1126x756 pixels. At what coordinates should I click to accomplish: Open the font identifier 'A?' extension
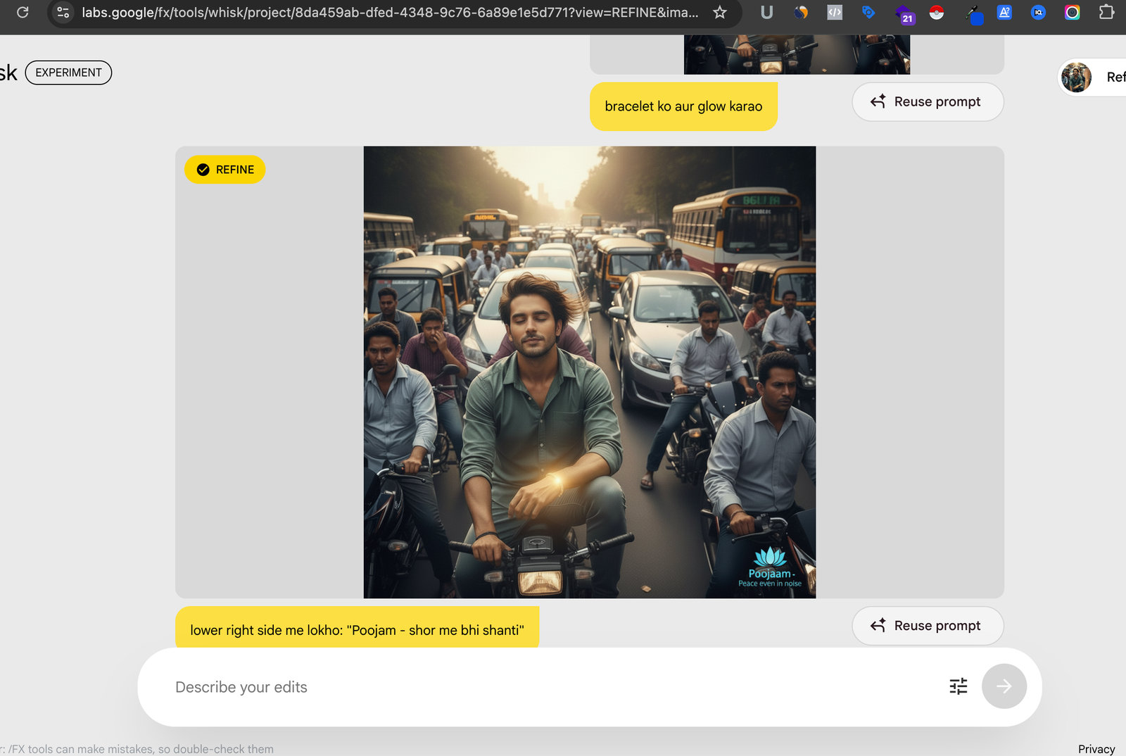coord(1004,12)
